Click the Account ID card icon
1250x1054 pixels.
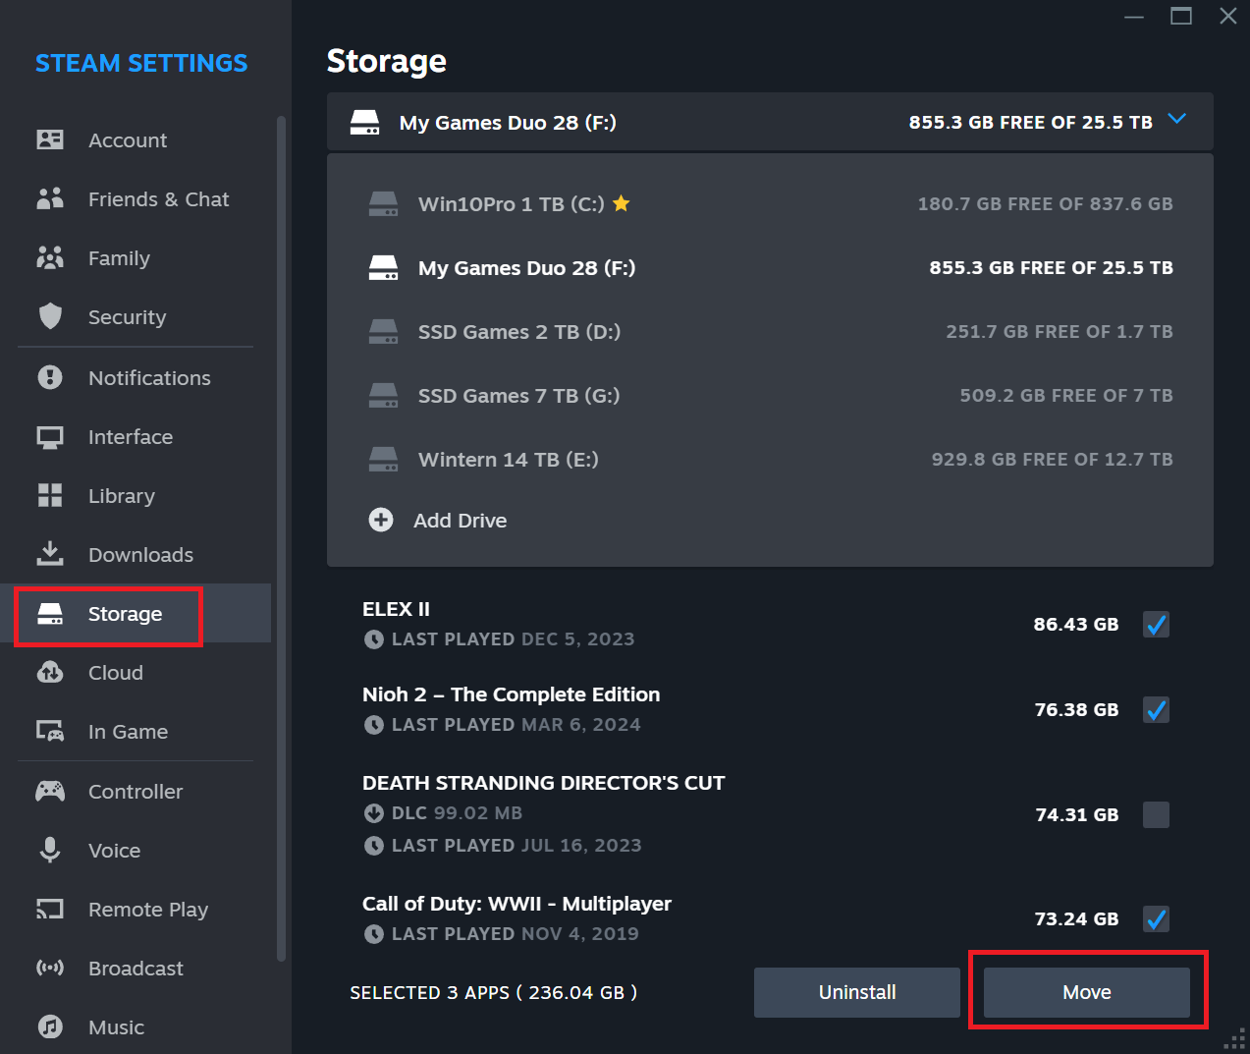pos(50,140)
